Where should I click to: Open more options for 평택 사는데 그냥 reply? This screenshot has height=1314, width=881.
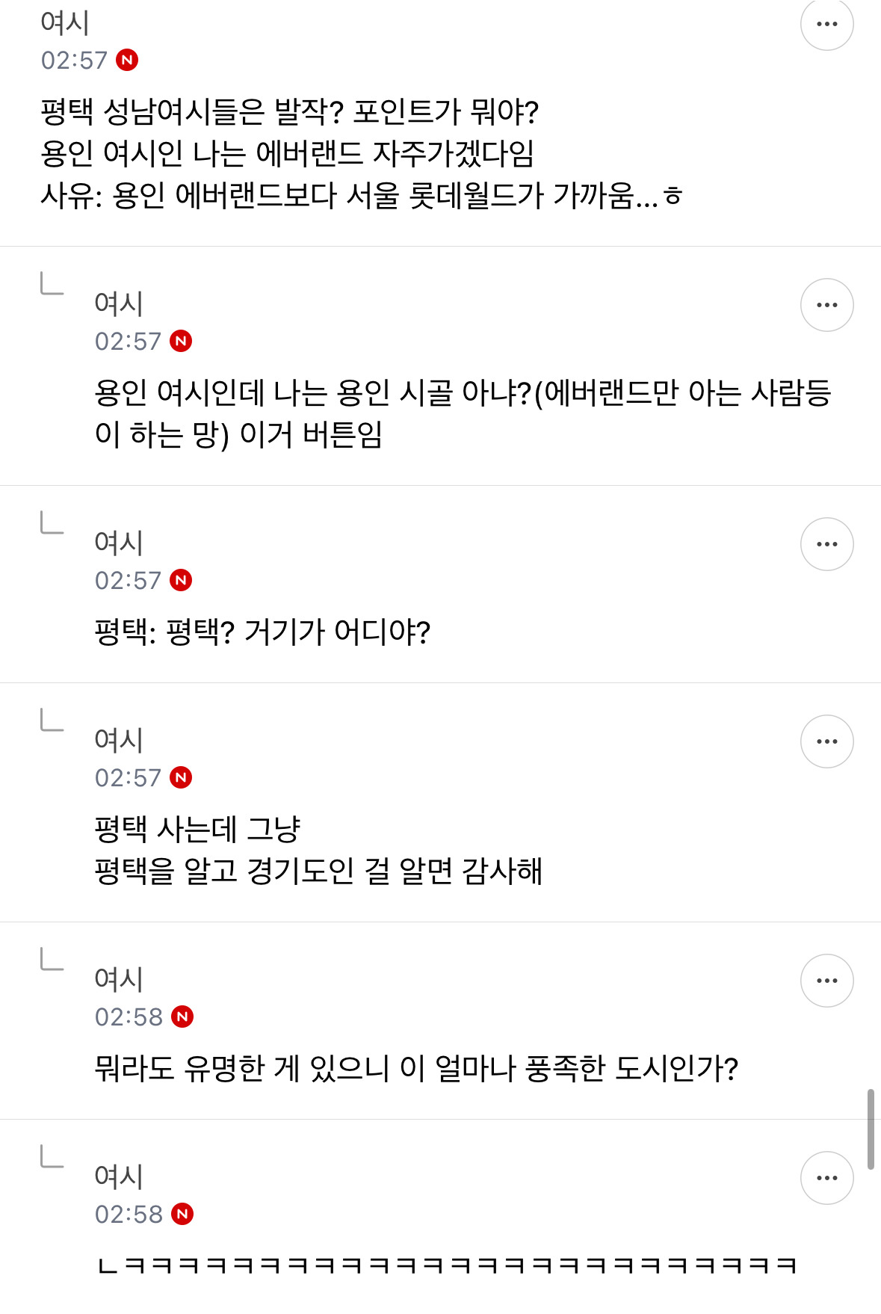coord(826,741)
